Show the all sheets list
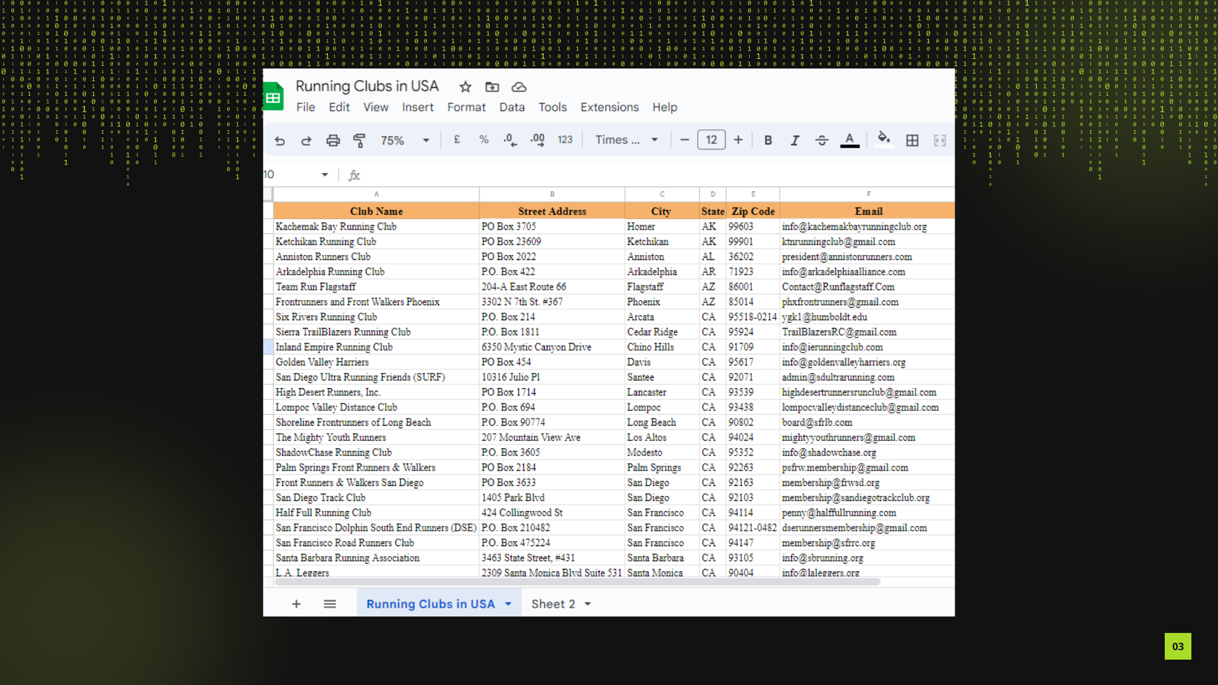The height and width of the screenshot is (685, 1218). pyautogui.click(x=330, y=604)
